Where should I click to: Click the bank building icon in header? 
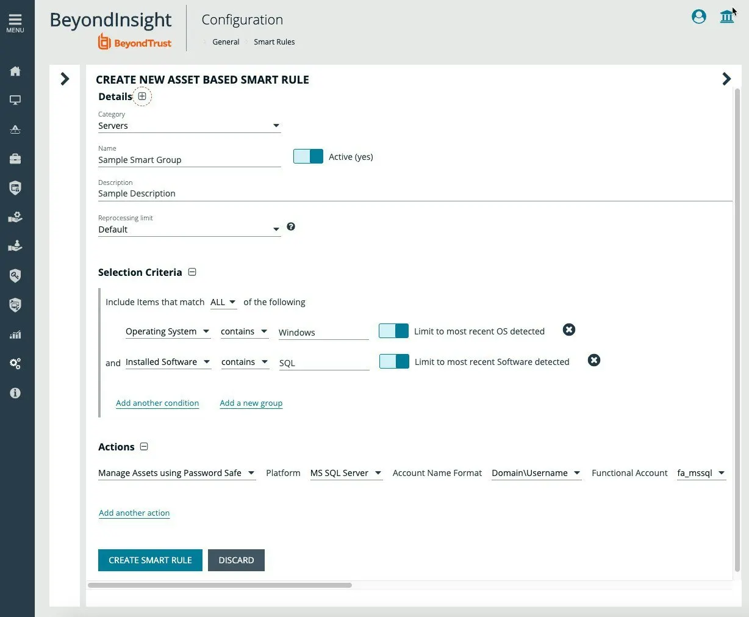[727, 16]
